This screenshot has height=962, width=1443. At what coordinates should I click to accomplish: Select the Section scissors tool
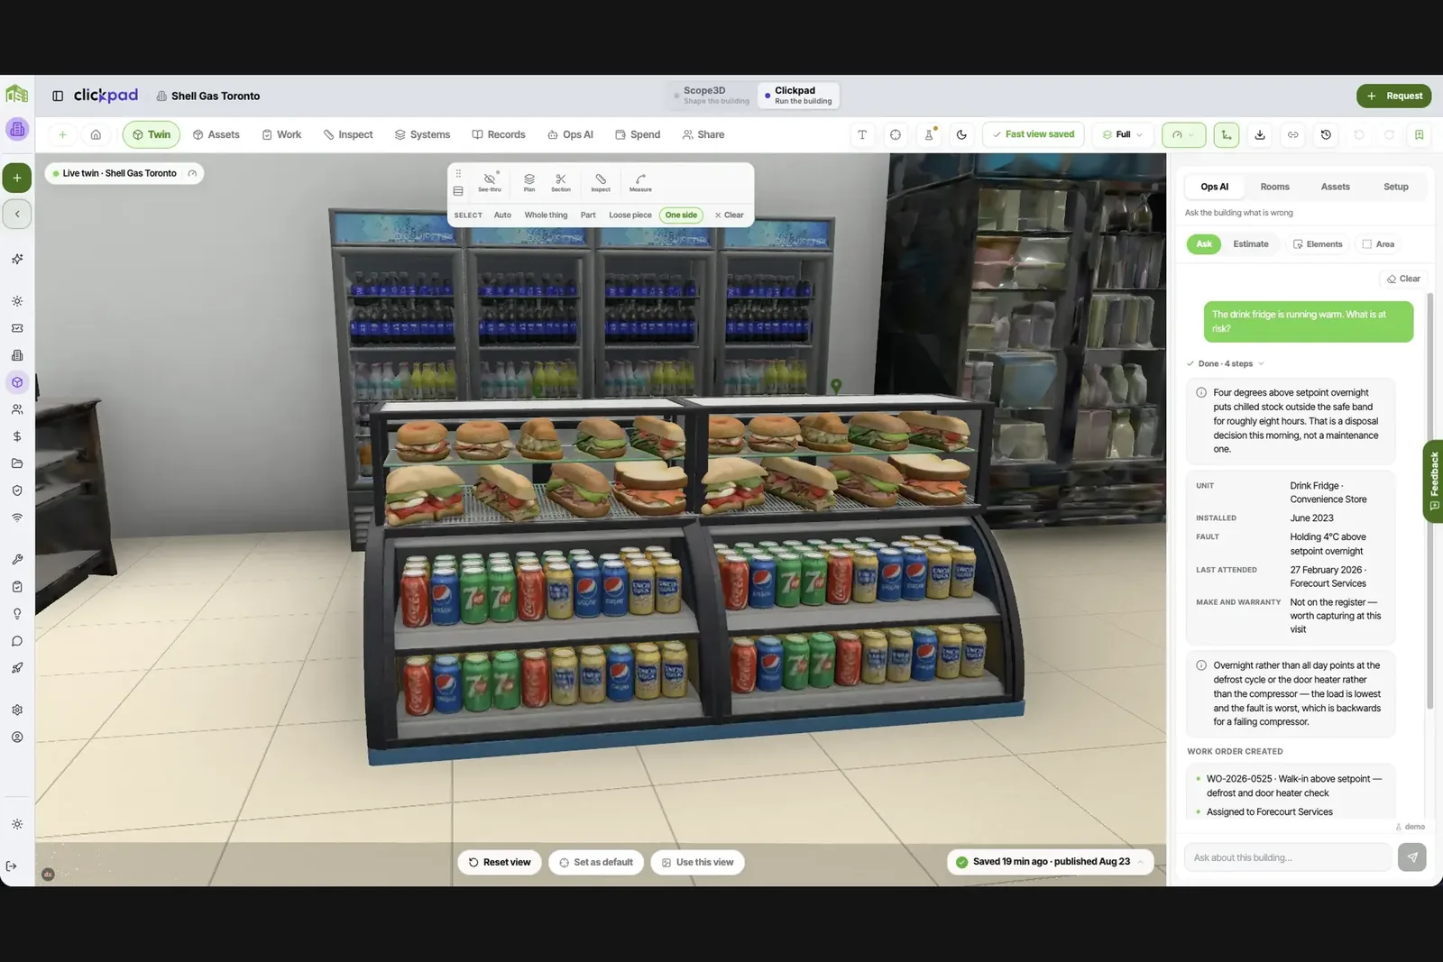[561, 182]
